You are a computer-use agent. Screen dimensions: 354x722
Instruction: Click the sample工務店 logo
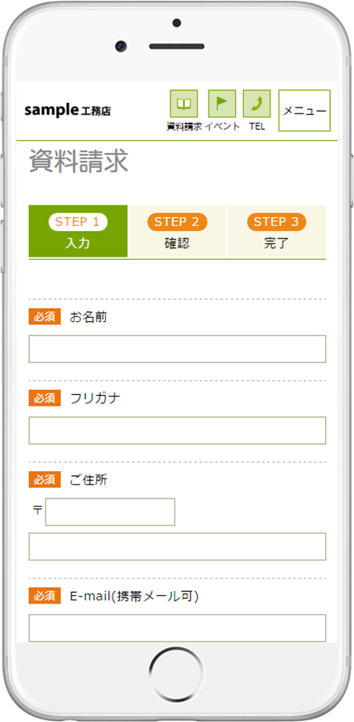click(x=68, y=110)
